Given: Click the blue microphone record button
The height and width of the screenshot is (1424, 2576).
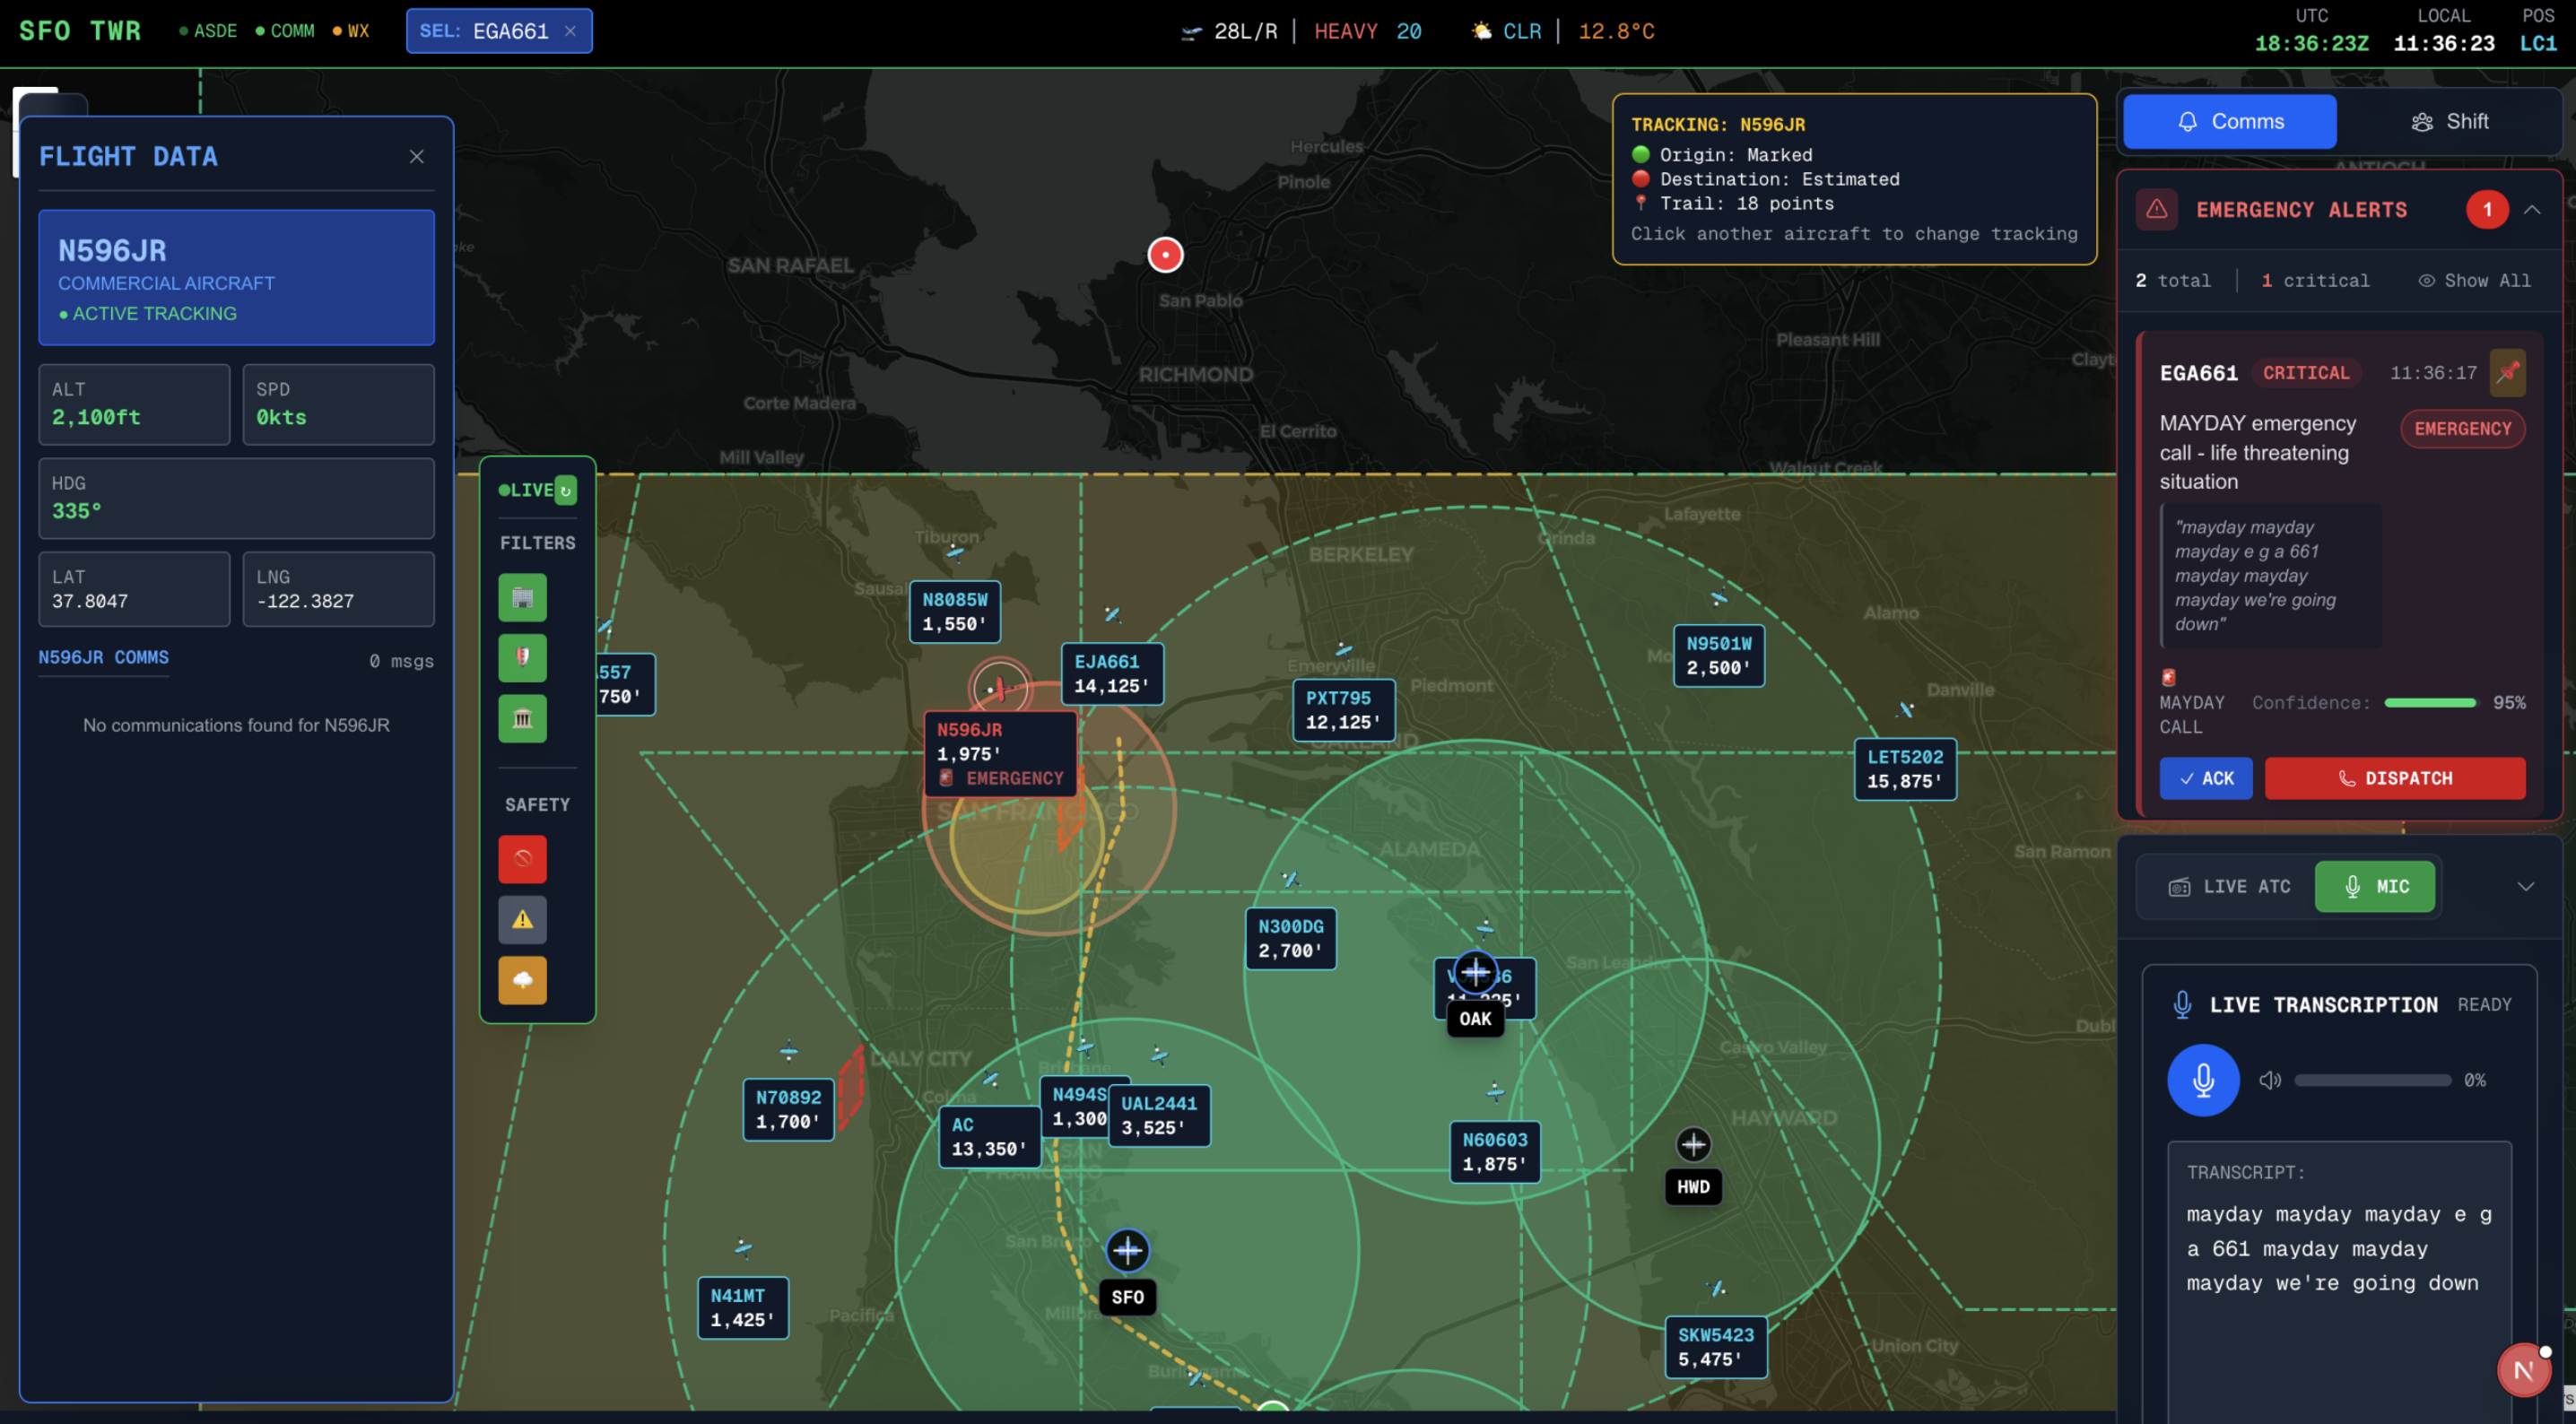Looking at the screenshot, I should point(2202,1080).
